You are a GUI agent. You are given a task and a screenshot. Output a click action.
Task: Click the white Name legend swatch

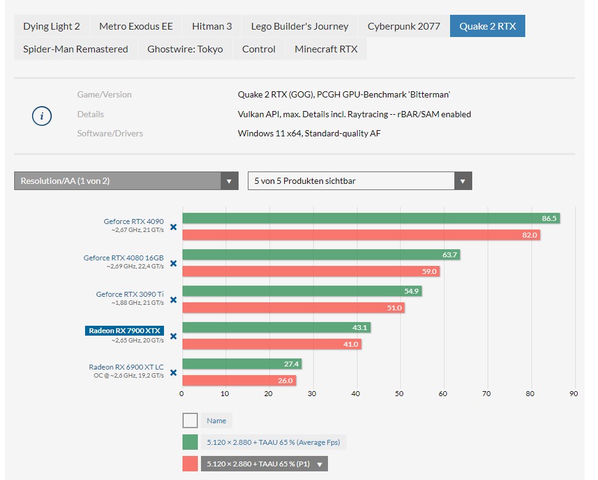[190, 421]
